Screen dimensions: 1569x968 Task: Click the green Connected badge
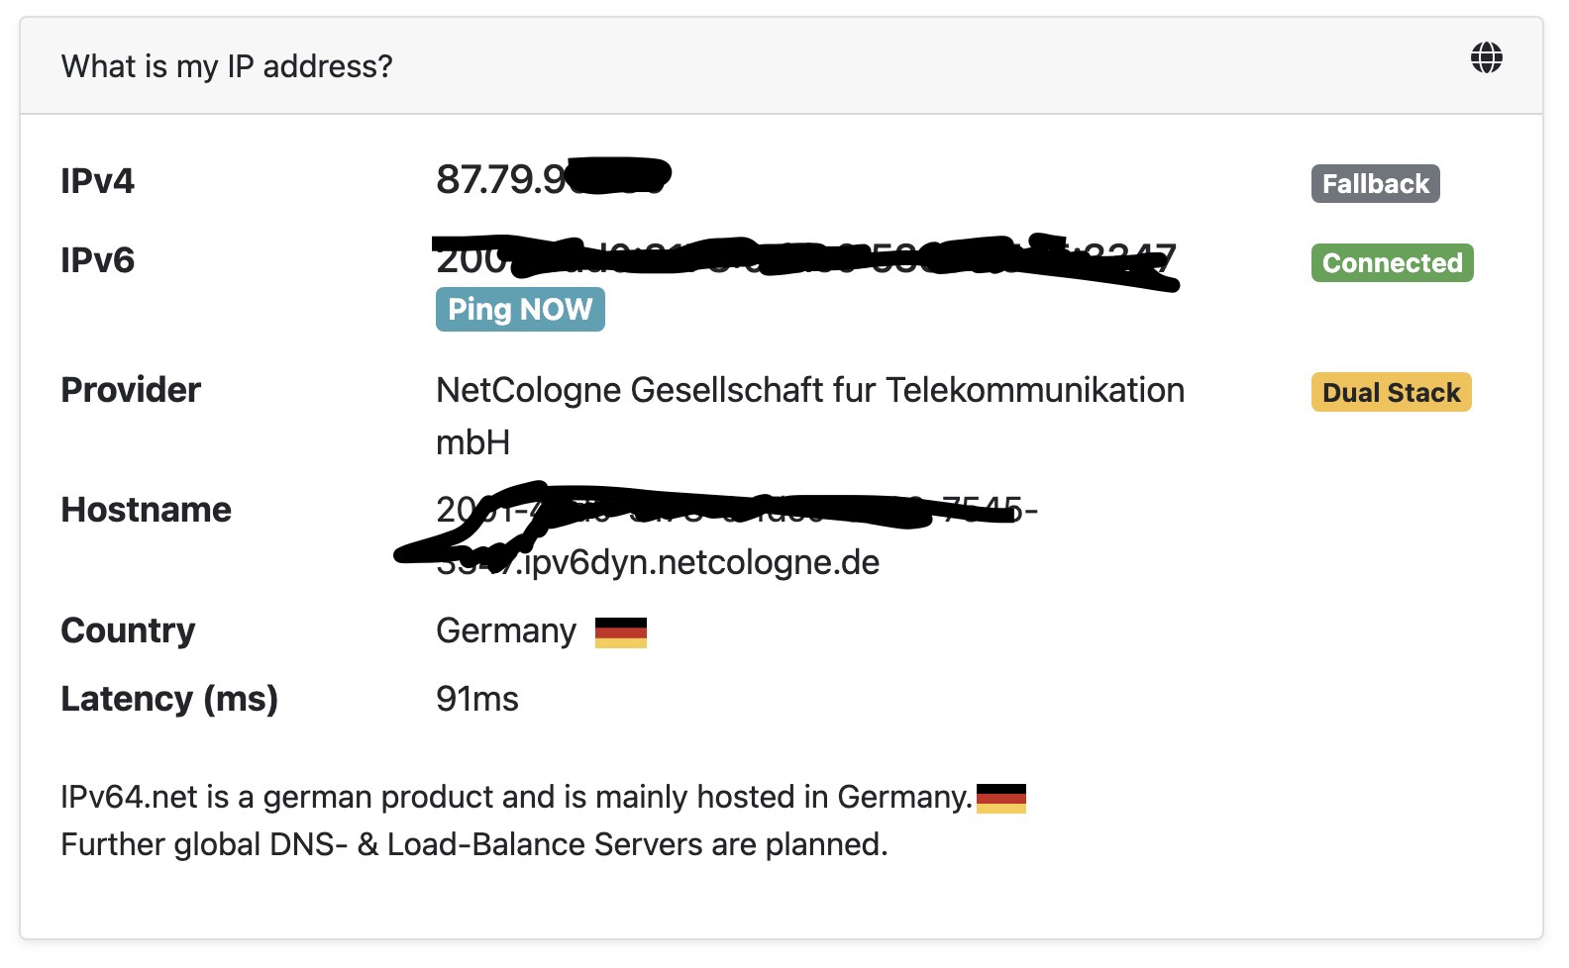point(1392,263)
